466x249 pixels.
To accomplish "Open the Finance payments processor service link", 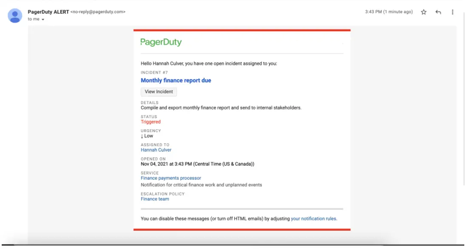I will click(x=171, y=178).
